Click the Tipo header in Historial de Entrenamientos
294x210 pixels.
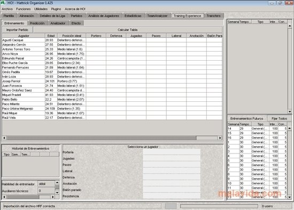(6, 155)
